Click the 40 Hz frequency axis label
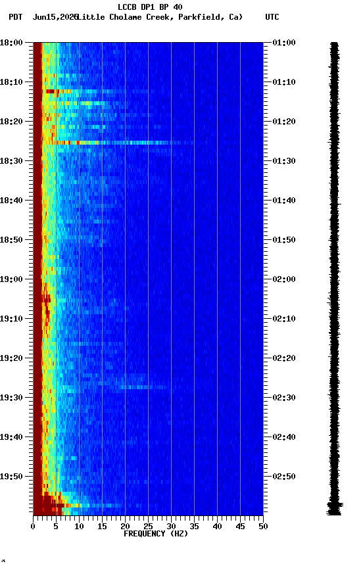The width and height of the screenshot is (363, 568). [x=217, y=527]
